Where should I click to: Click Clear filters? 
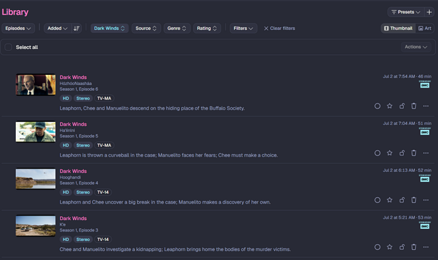coord(279,28)
